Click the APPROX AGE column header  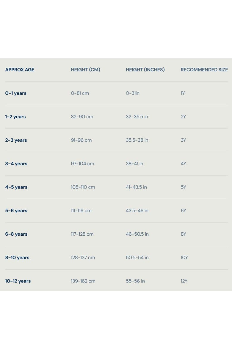20,70
